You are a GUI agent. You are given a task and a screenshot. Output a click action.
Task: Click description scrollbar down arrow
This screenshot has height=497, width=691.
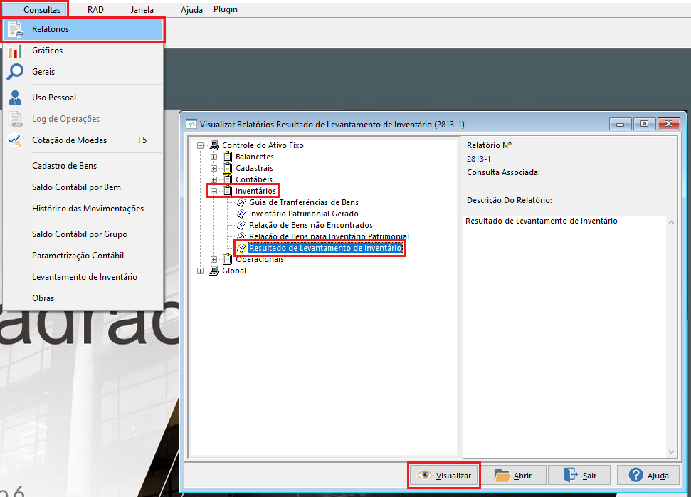(x=671, y=451)
